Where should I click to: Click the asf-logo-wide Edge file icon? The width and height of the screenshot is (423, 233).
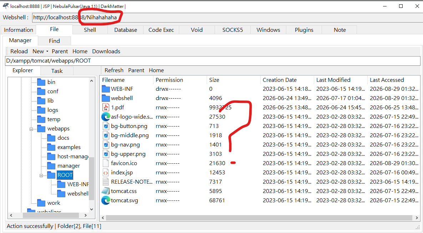pos(106,116)
